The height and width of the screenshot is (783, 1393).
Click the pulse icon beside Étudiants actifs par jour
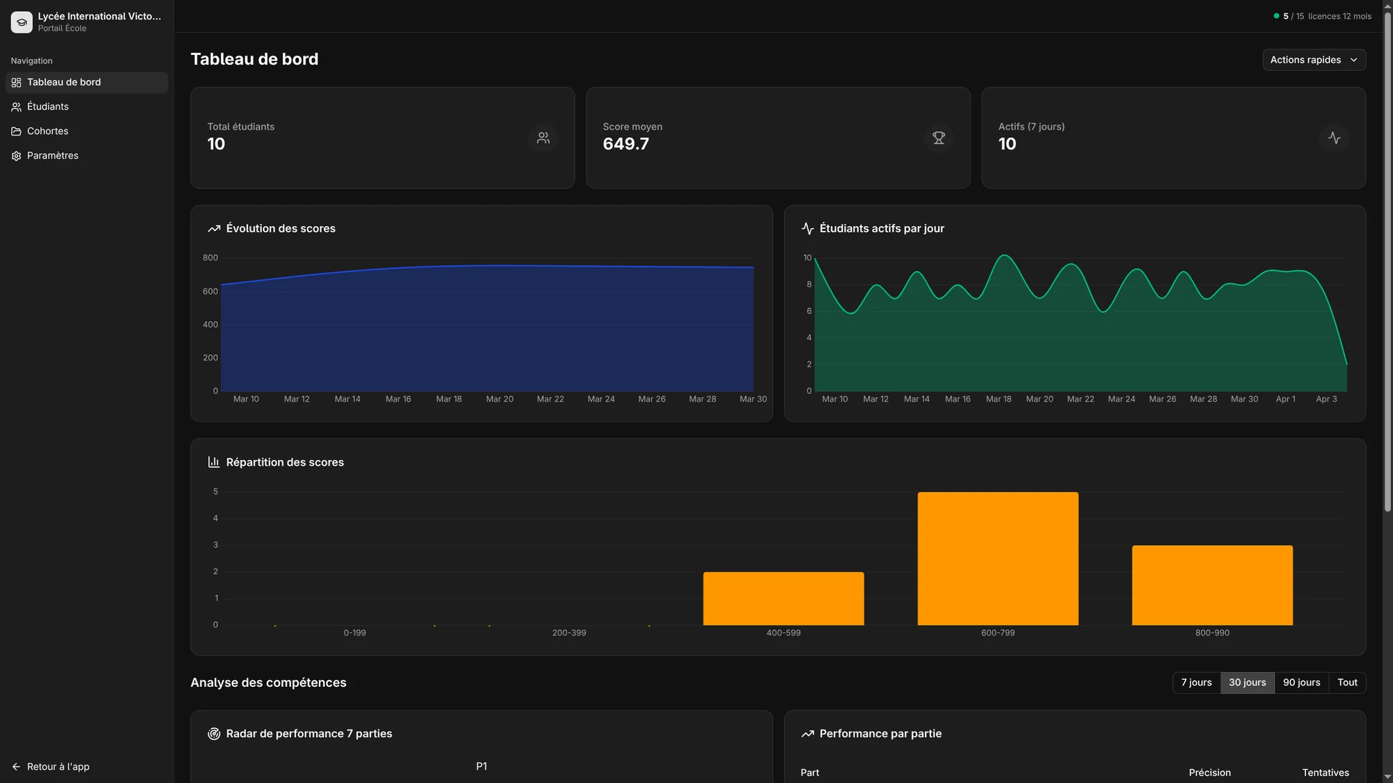tap(807, 228)
